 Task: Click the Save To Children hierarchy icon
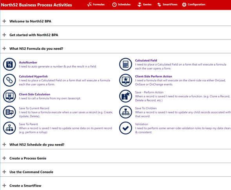point(126,112)
